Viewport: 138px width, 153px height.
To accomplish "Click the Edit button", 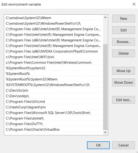I will tap(123, 30).
